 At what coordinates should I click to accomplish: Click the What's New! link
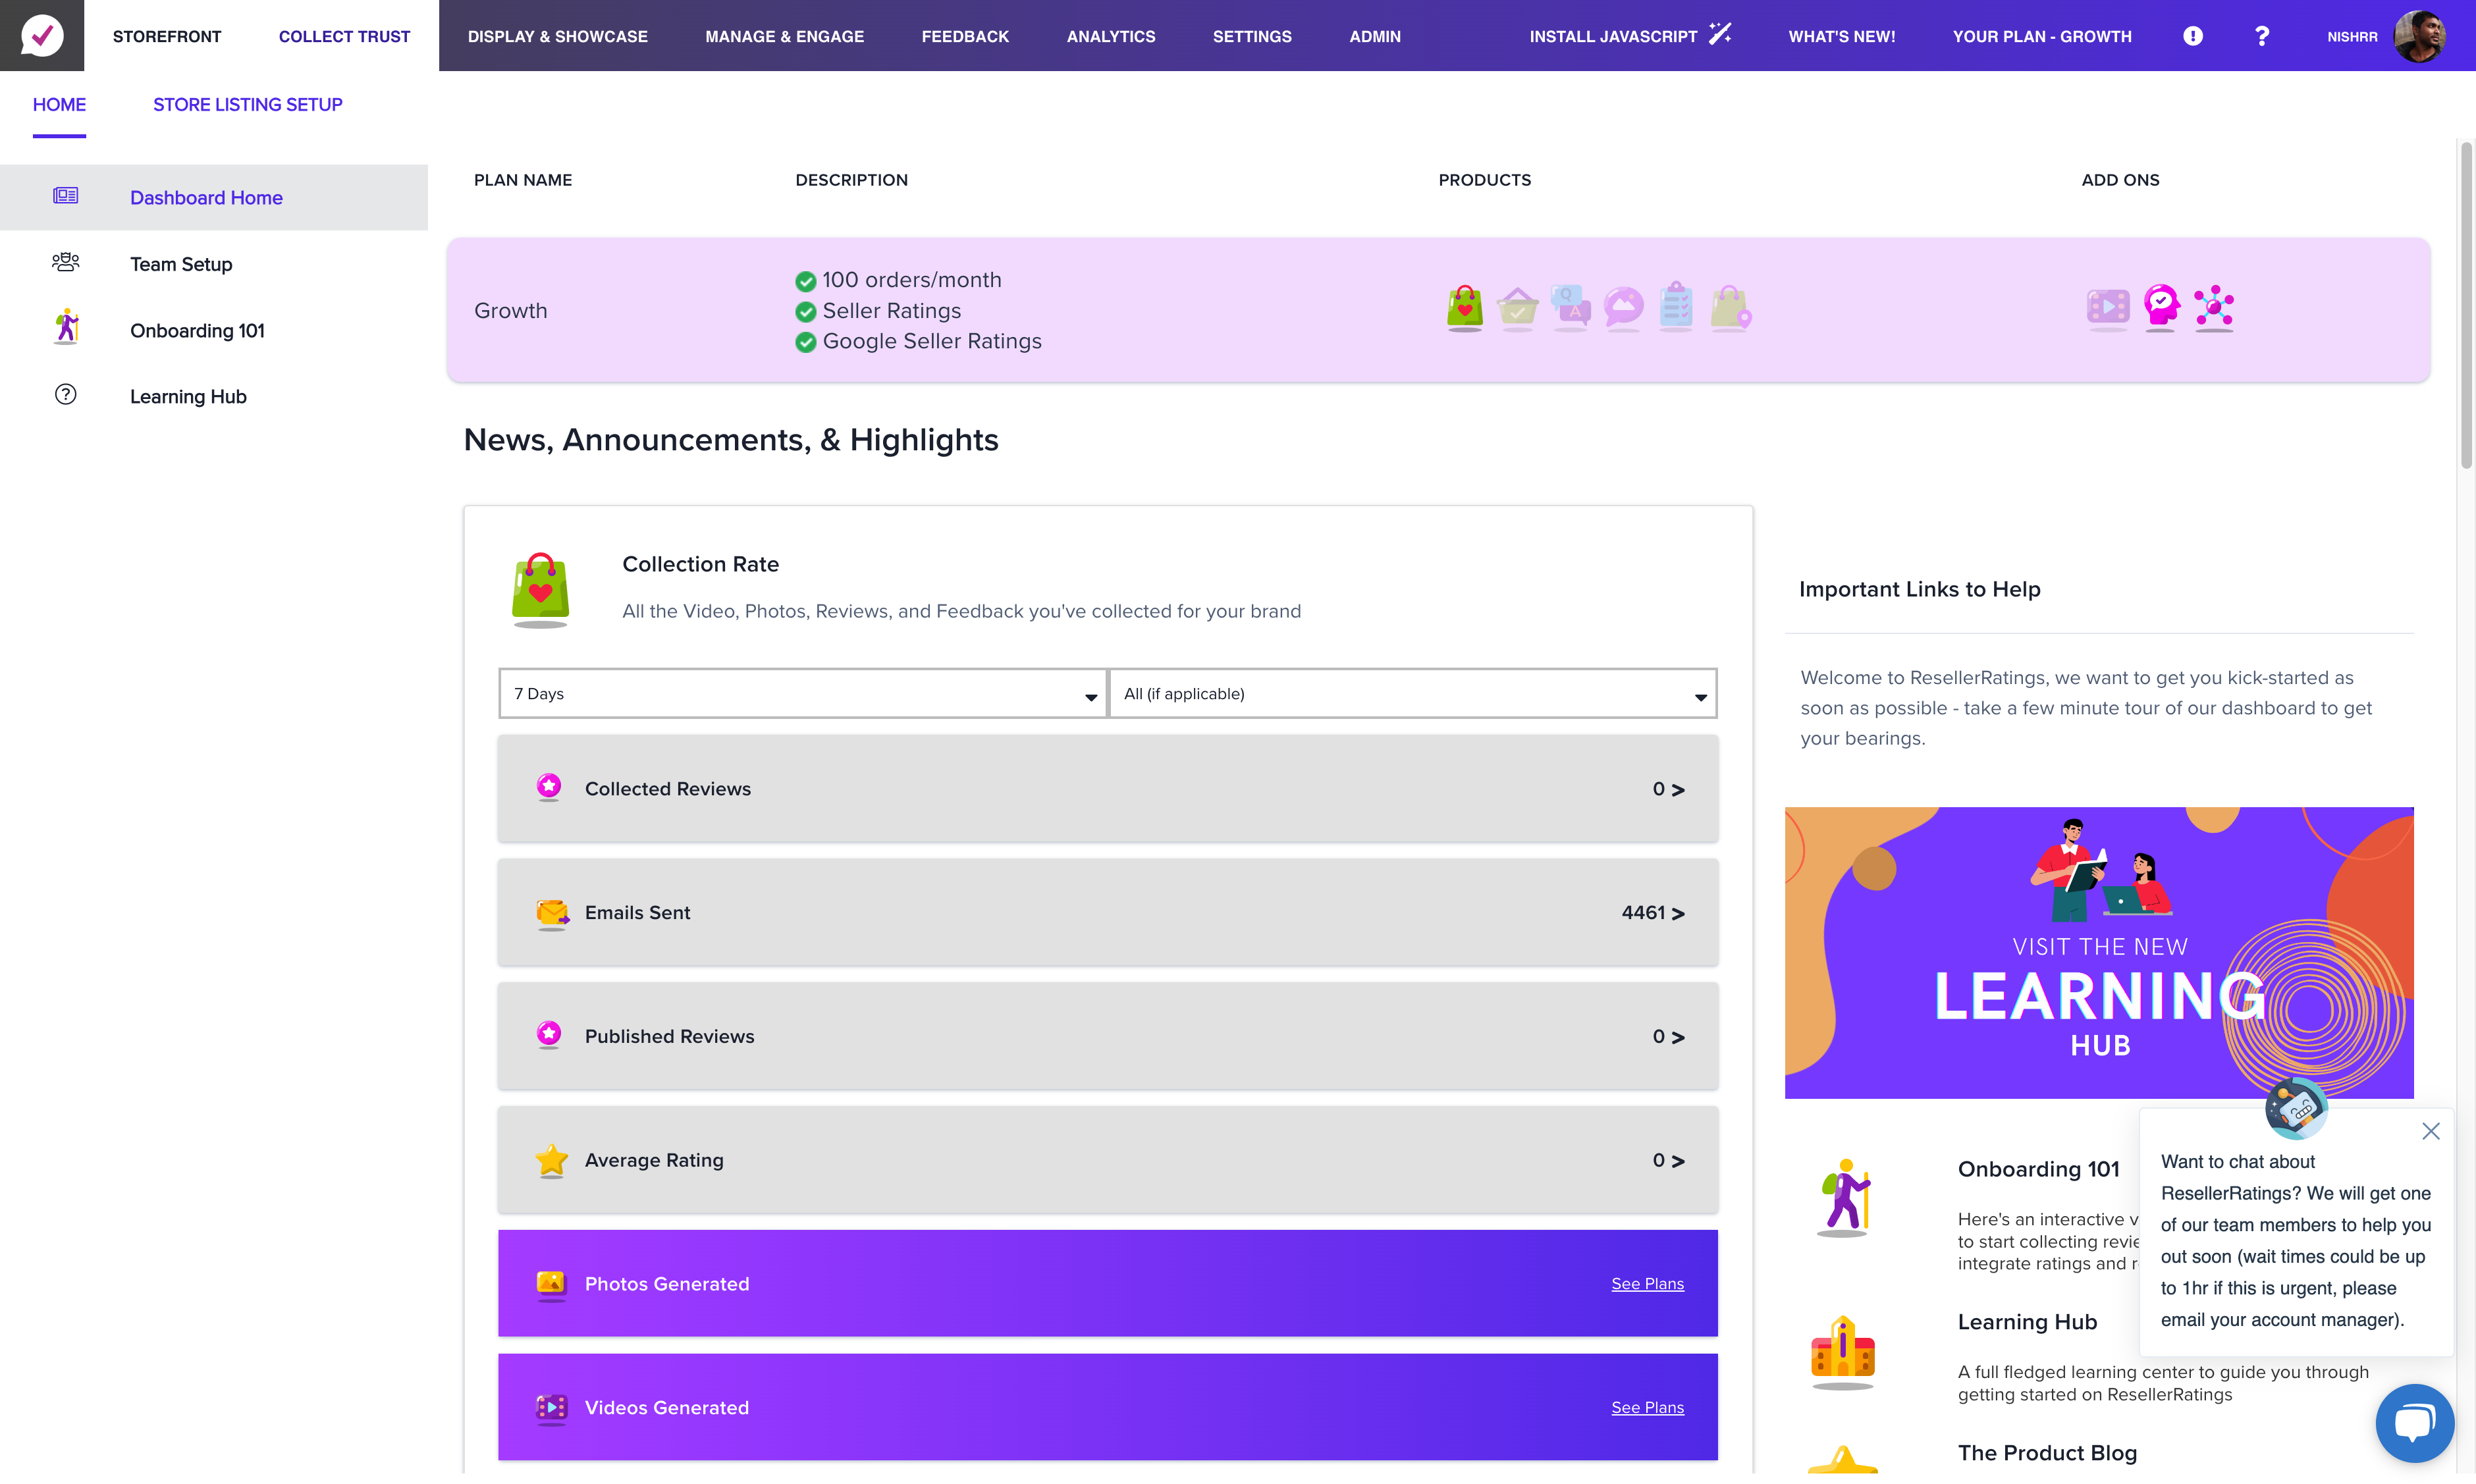(x=1841, y=36)
